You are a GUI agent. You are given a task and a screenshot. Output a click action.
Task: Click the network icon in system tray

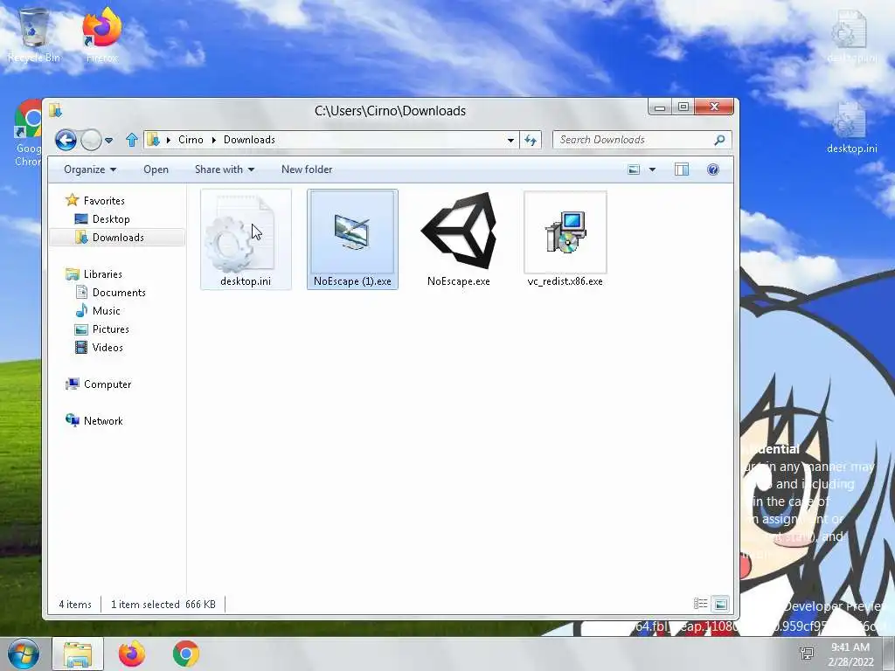807,654
